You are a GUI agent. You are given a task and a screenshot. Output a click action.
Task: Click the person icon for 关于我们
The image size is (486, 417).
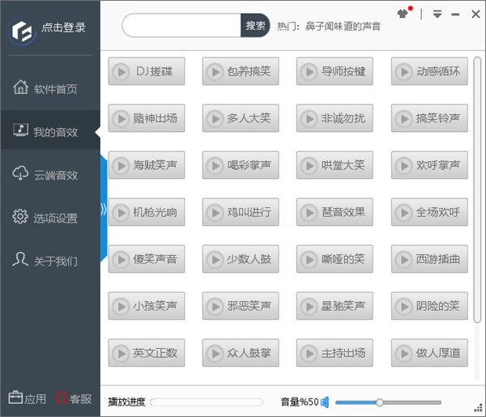(20, 259)
